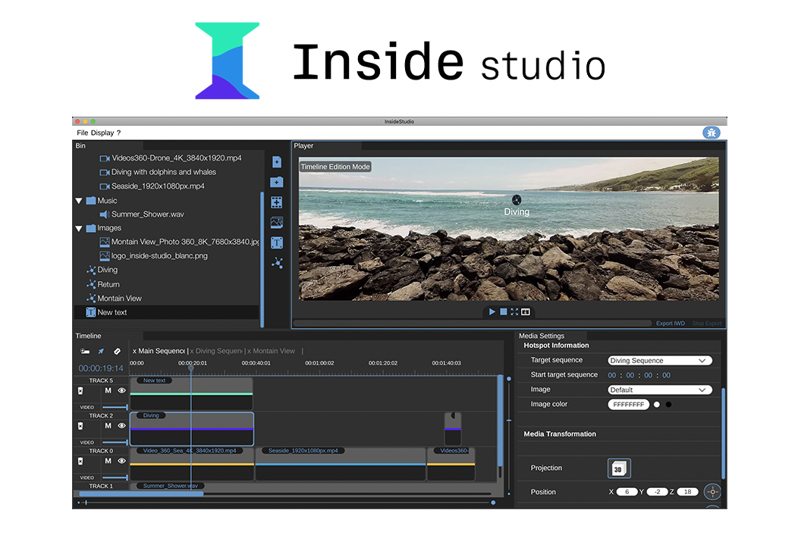Stop playback in the Player

pos(504,311)
